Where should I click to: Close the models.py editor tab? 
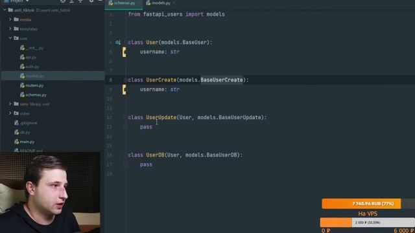click(x=174, y=3)
